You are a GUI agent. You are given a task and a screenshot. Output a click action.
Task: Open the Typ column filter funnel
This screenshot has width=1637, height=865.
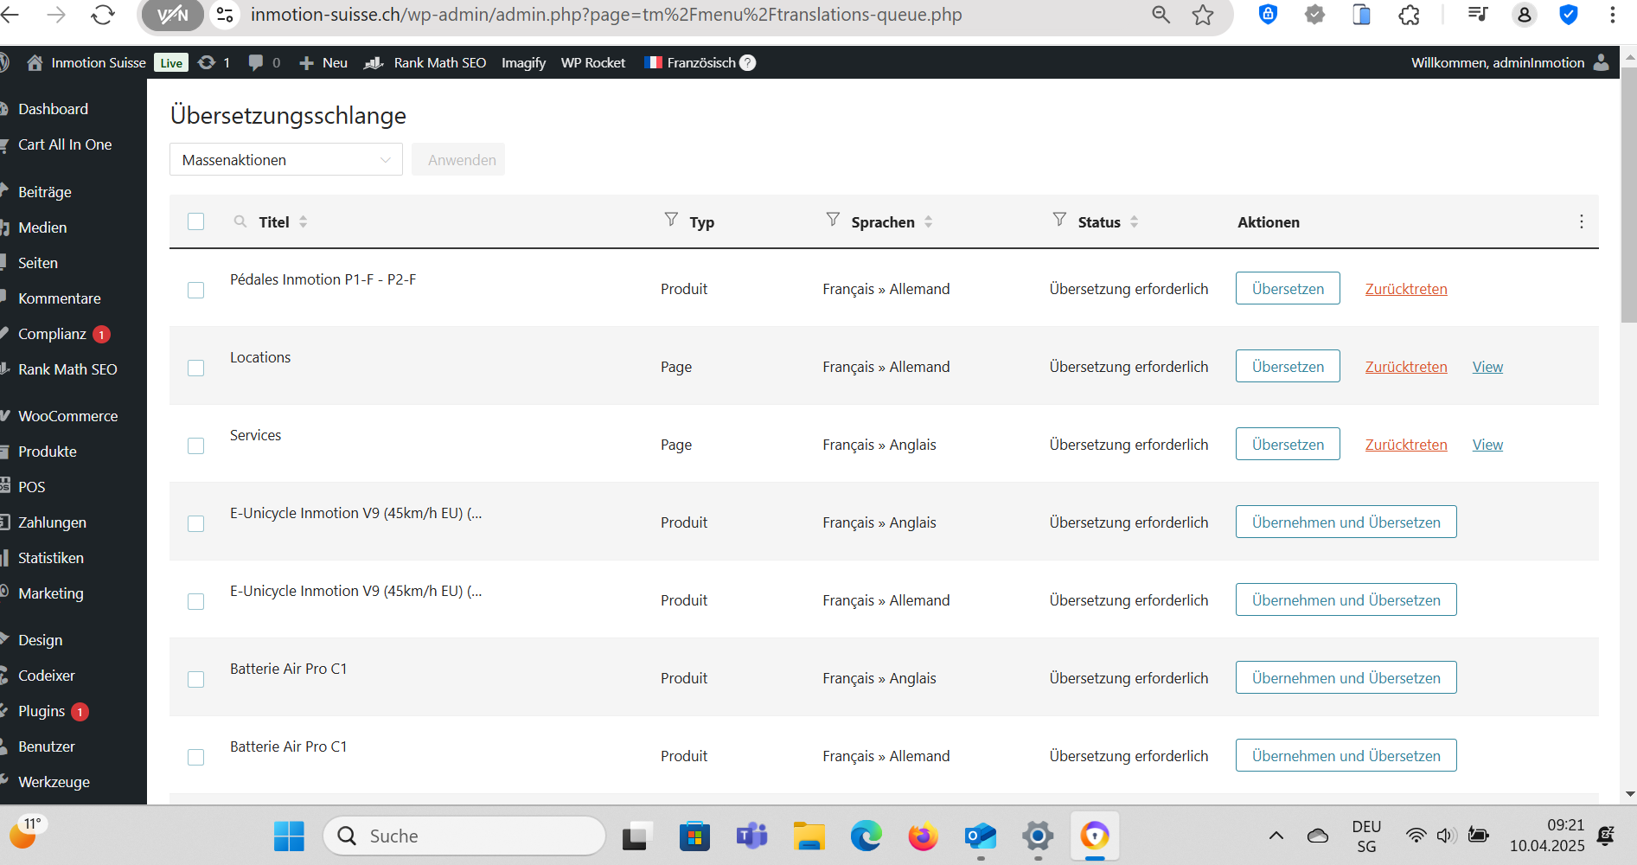click(x=671, y=220)
